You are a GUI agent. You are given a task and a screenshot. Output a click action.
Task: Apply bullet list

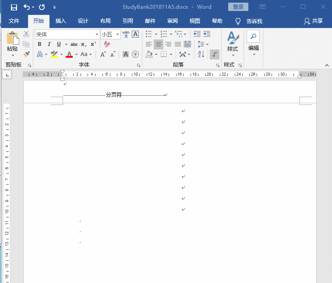tap(149, 34)
